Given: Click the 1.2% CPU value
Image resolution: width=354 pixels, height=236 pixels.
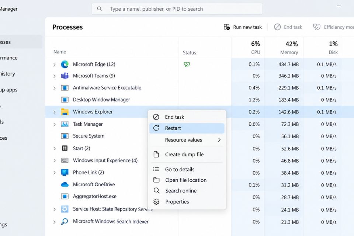Looking at the screenshot, I should pos(254,100).
